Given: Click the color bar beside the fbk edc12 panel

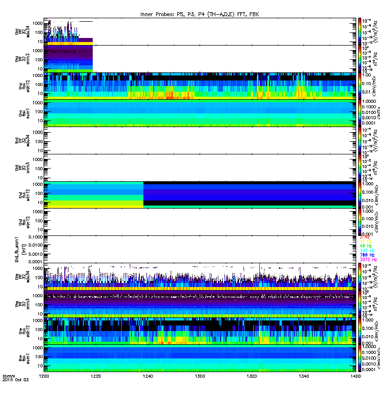Looking at the screenshot, I should (x=360, y=331).
